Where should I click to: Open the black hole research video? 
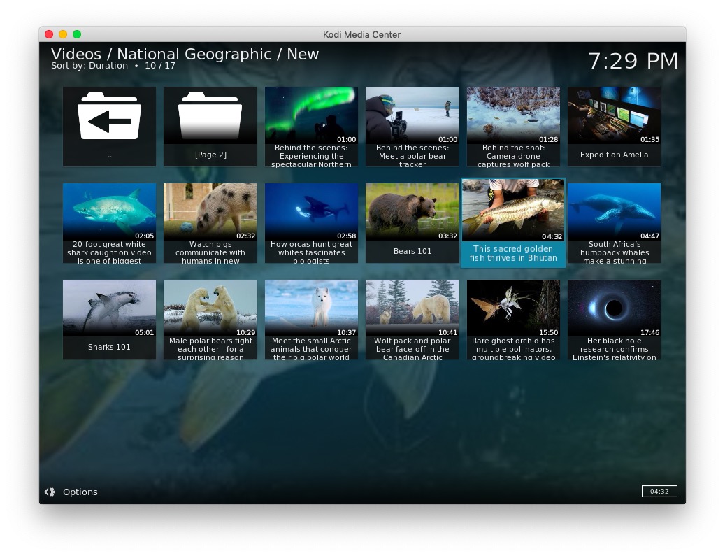pyautogui.click(x=614, y=309)
